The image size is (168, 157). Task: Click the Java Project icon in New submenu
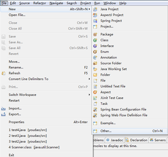(95, 9)
